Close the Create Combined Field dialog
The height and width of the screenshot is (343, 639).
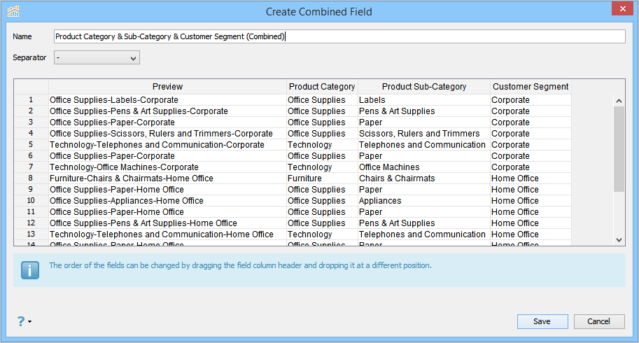(619, 10)
